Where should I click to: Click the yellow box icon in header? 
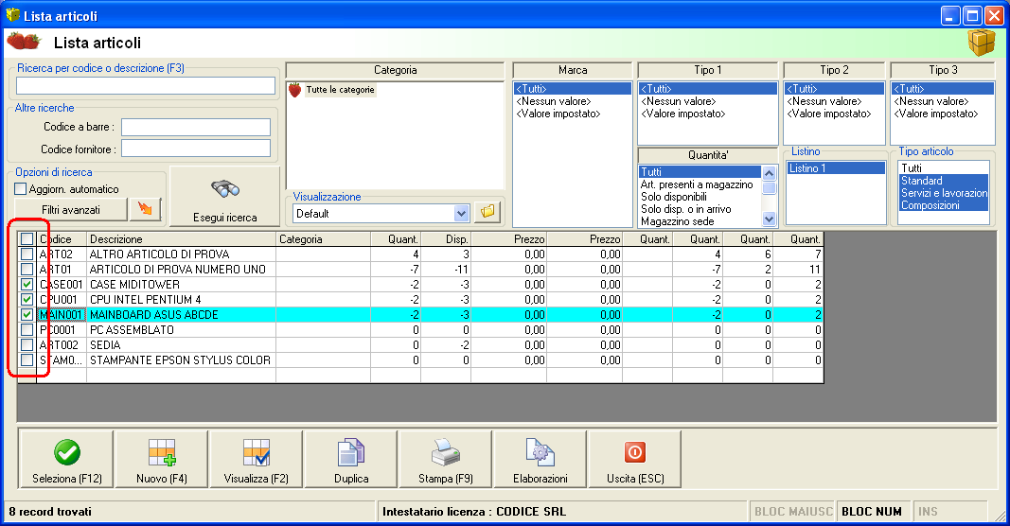coord(982,43)
